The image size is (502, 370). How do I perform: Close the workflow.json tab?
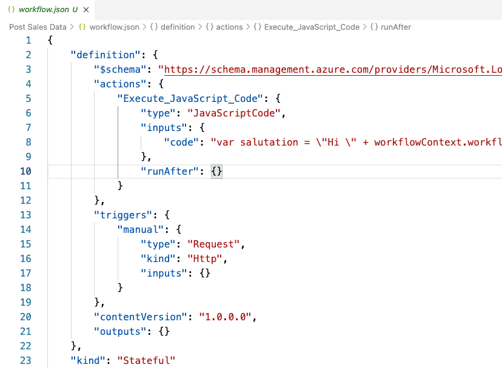pos(86,10)
